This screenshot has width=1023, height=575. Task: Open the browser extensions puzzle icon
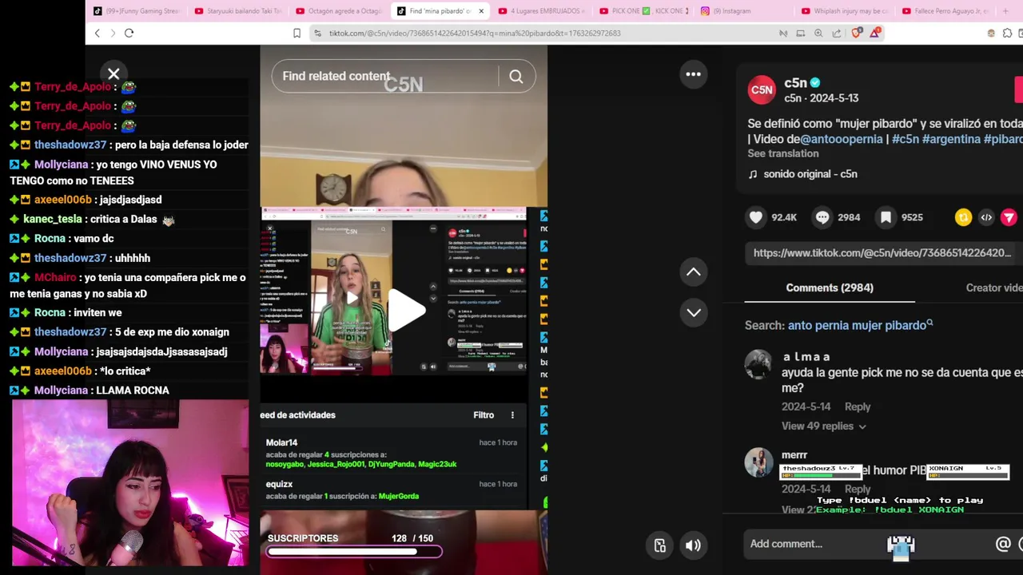(x=1007, y=33)
